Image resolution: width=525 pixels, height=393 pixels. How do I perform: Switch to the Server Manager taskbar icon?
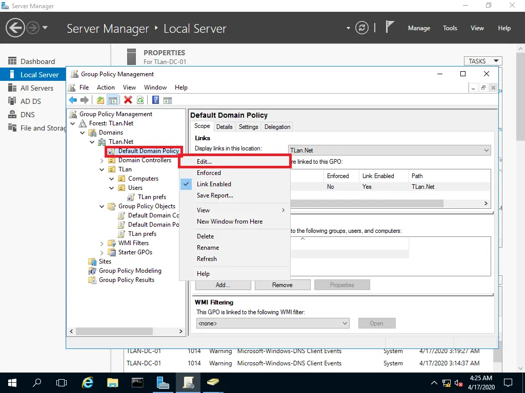(x=163, y=383)
